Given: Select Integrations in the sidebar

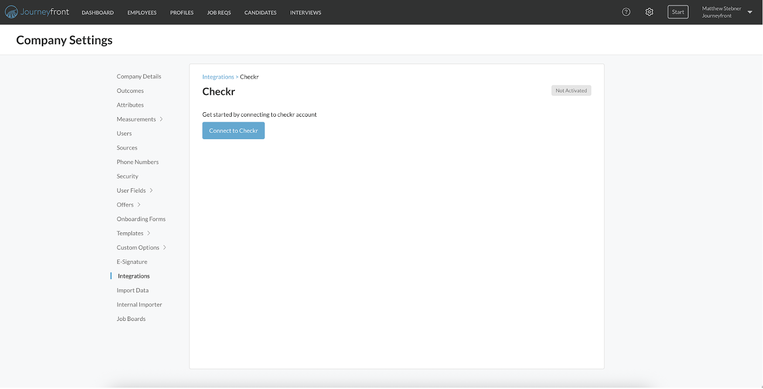Looking at the screenshot, I should tap(134, 277).
